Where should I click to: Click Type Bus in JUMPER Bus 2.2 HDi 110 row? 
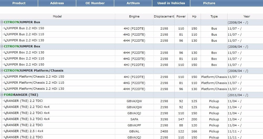coord(214,34)
